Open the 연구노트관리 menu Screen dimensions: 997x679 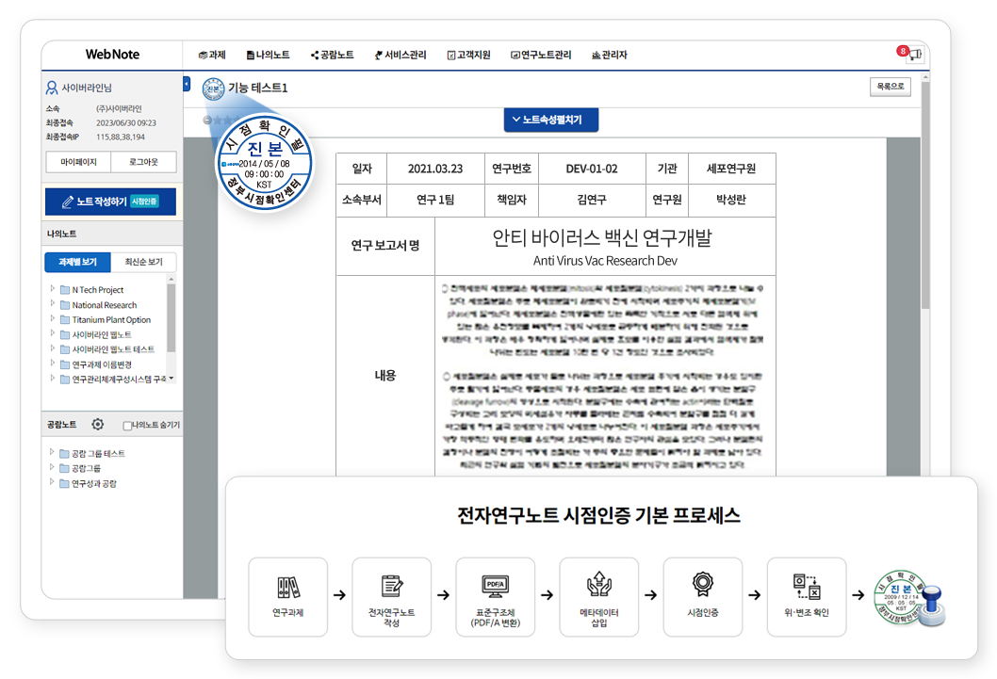tap(541, 55)
